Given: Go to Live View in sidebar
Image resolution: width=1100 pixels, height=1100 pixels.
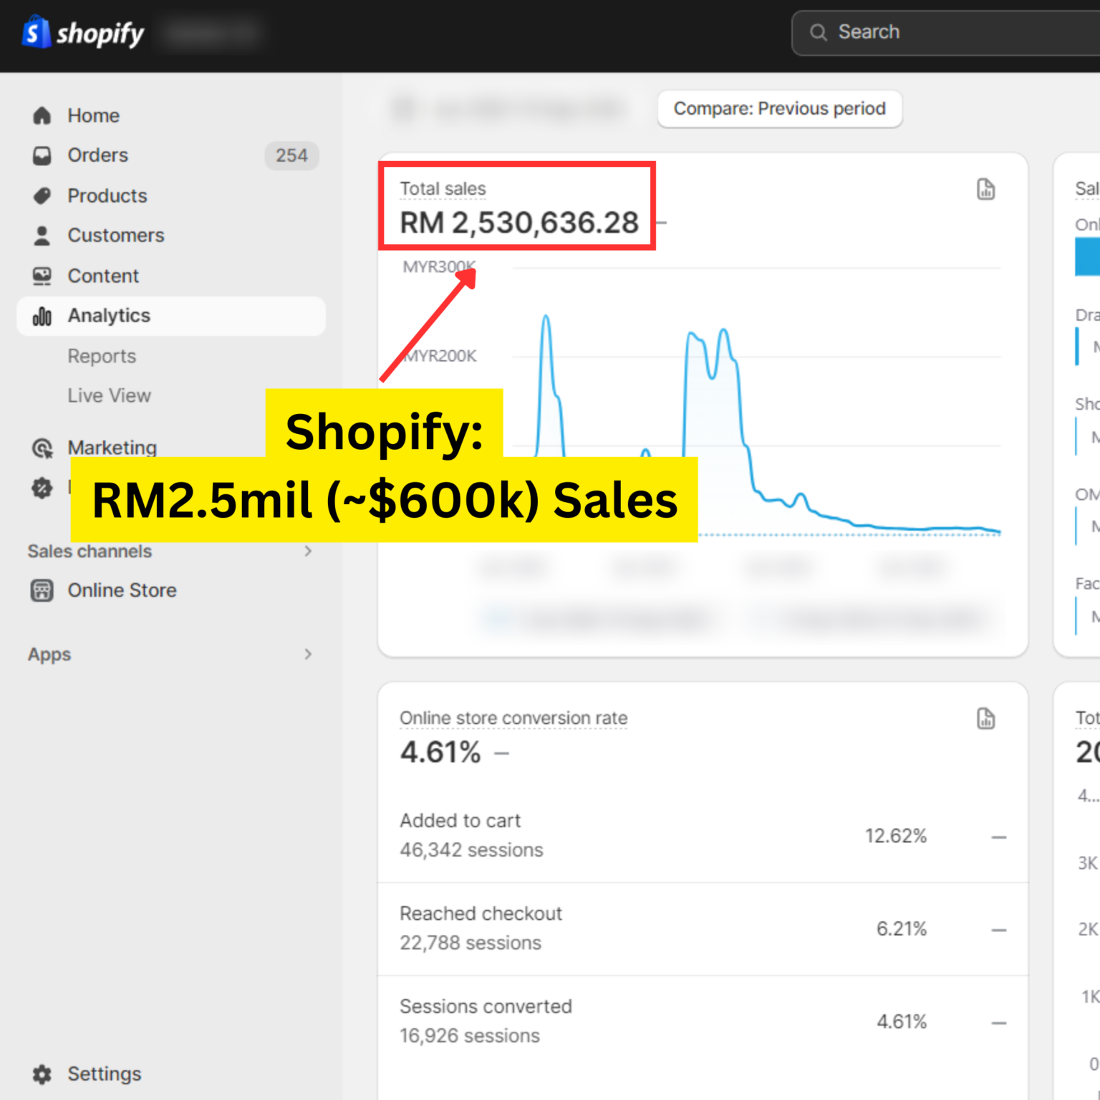Looking at the screenshot, I should (x=109, y=395).
